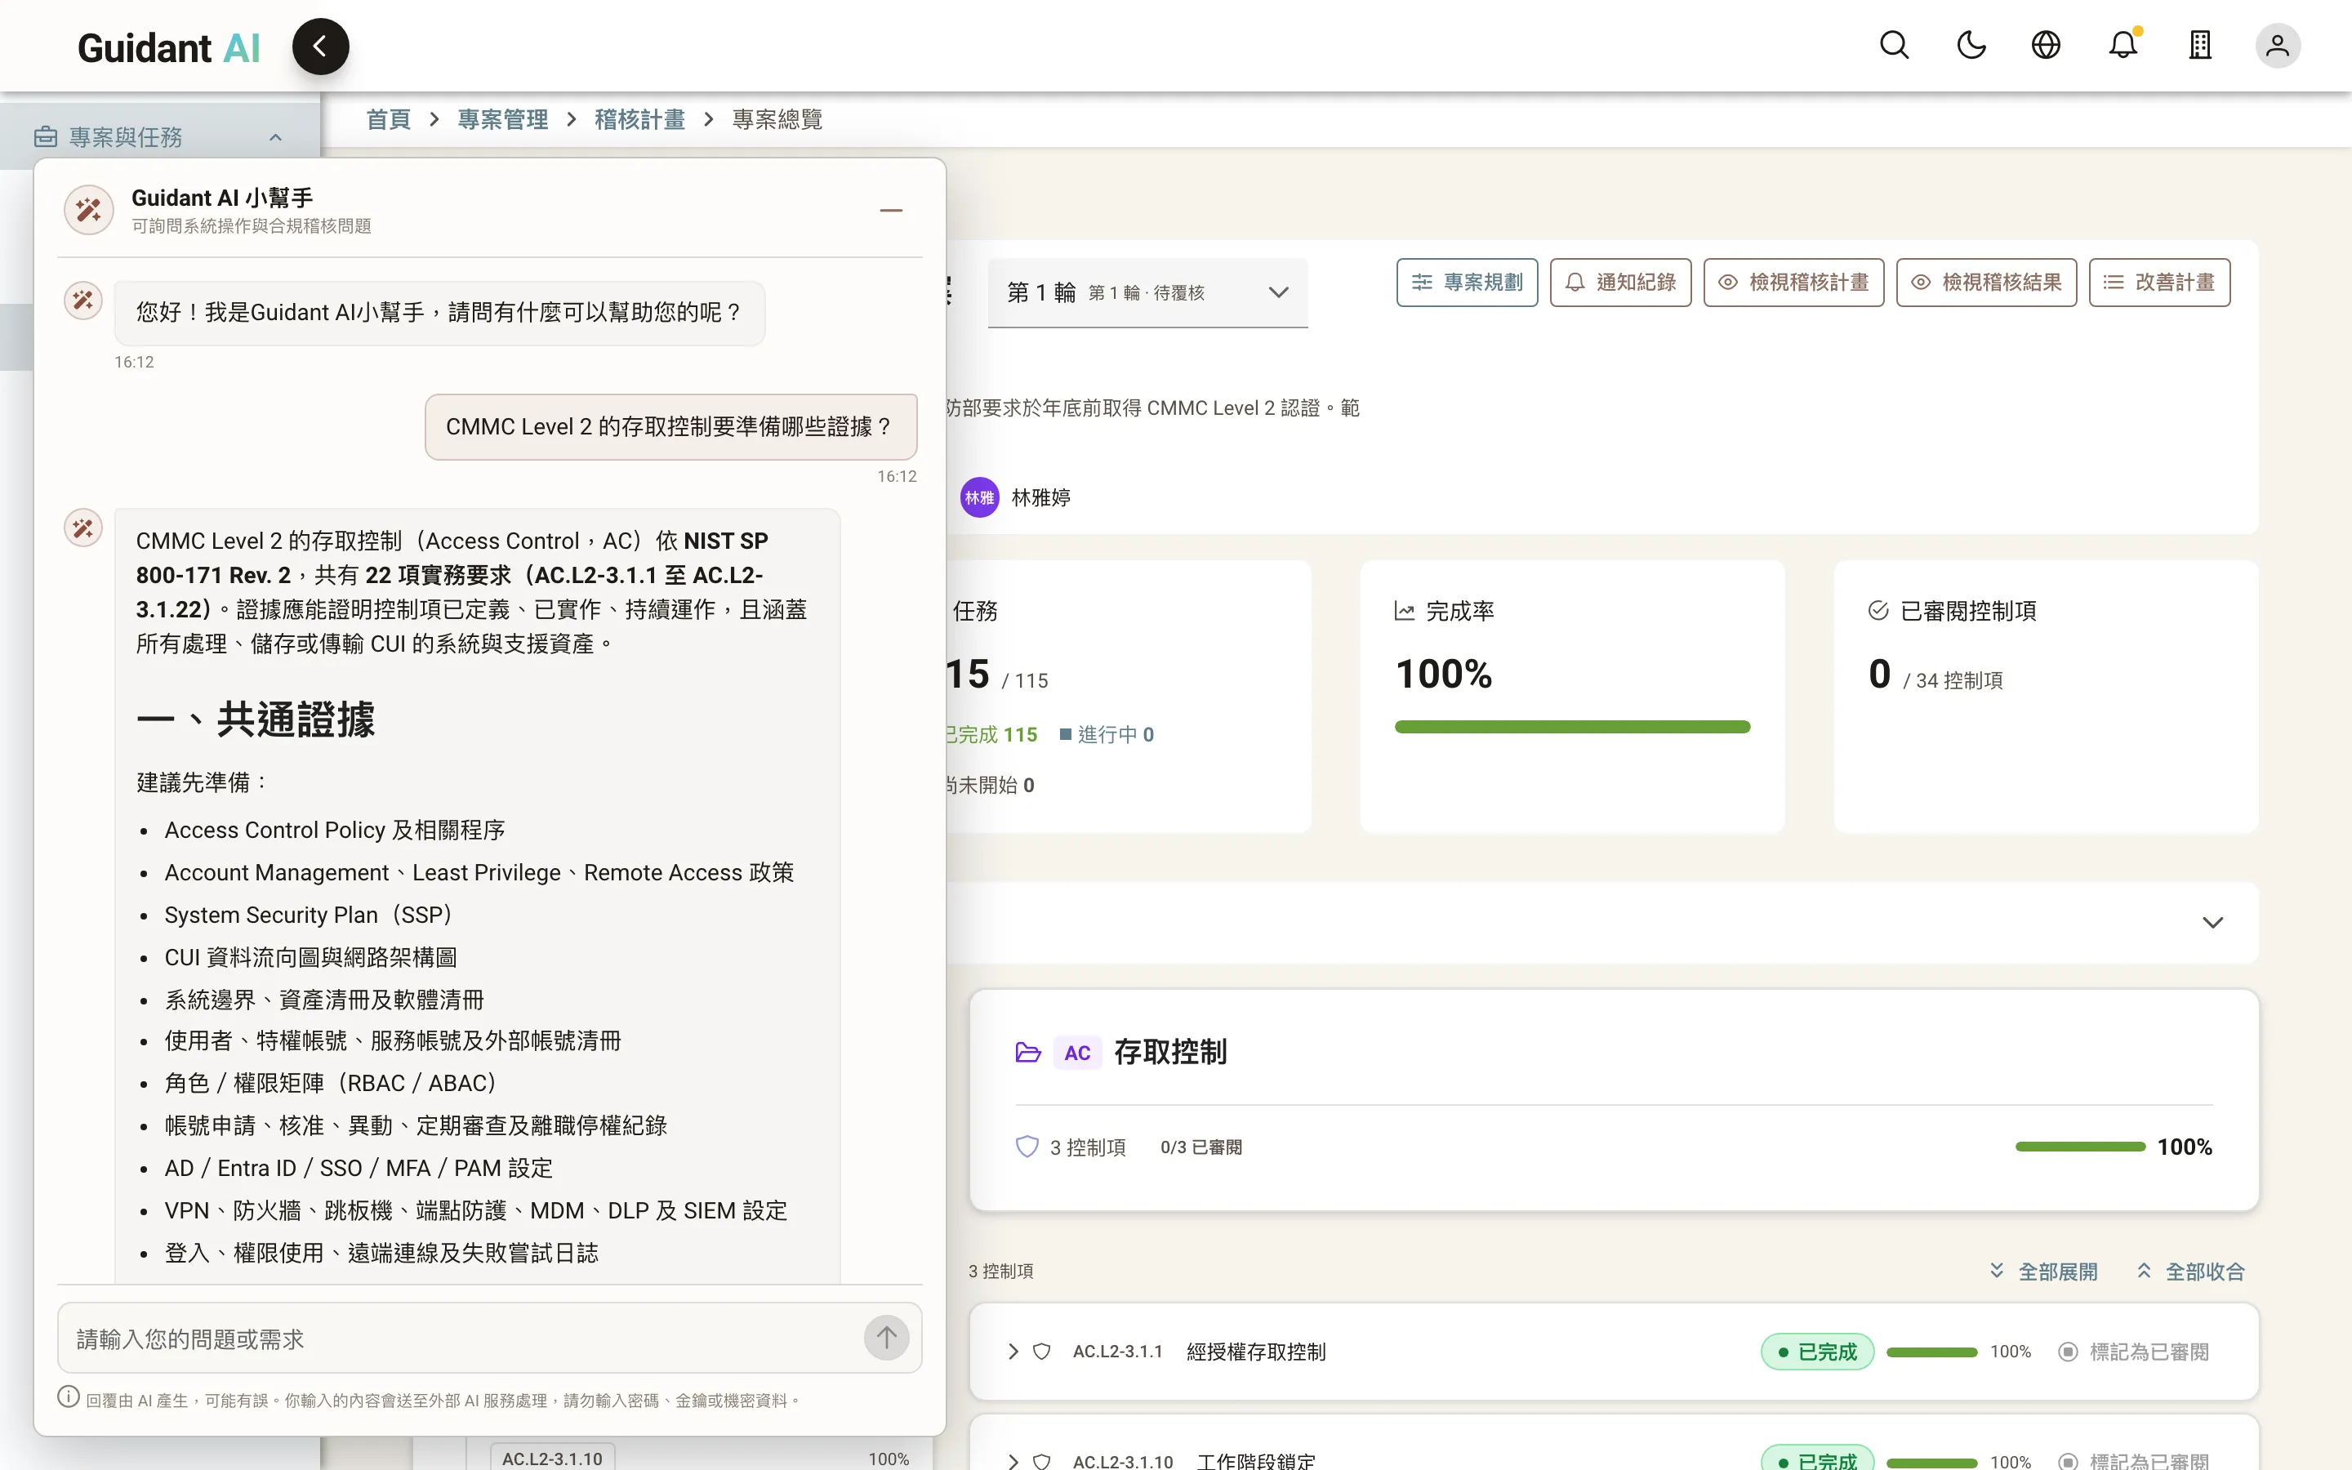Expand the AC.L2-3.1.1 經授權存取控制 row
2352x1470 pixels.
click(x=1013, y=1352)
